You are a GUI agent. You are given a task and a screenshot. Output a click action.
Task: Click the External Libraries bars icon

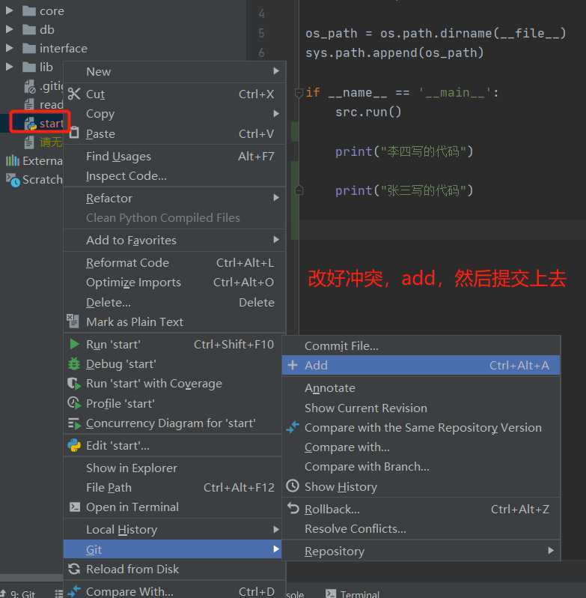(x=12, y=160)
